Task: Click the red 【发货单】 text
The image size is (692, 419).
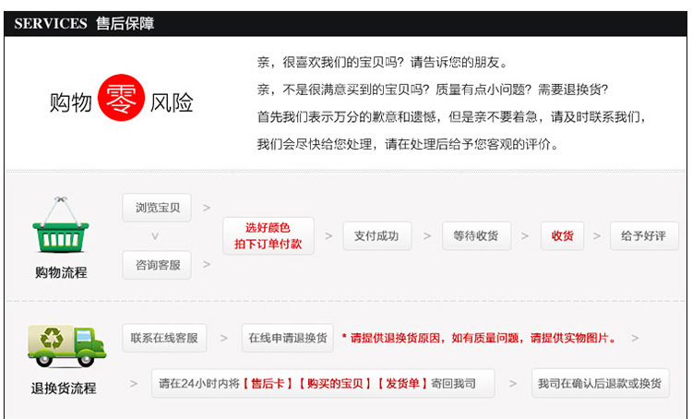Action: 402,383
